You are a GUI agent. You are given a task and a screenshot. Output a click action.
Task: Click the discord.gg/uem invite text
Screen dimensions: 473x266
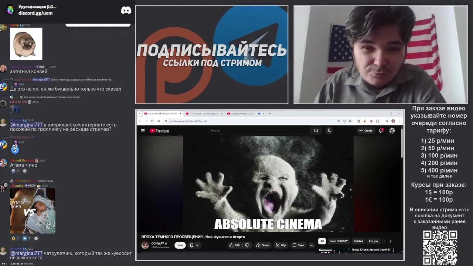coord(35,13)
